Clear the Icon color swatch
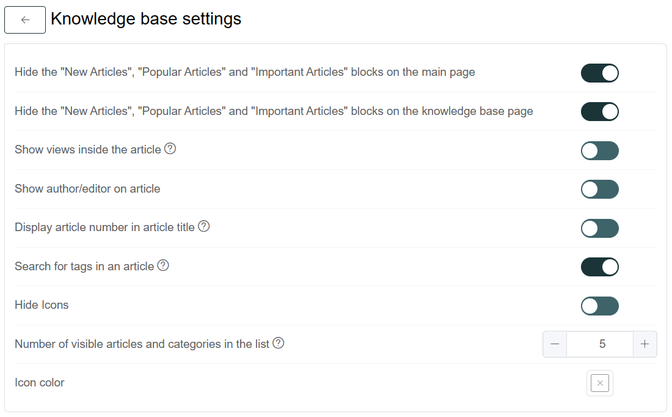 (x=599, y=383)
